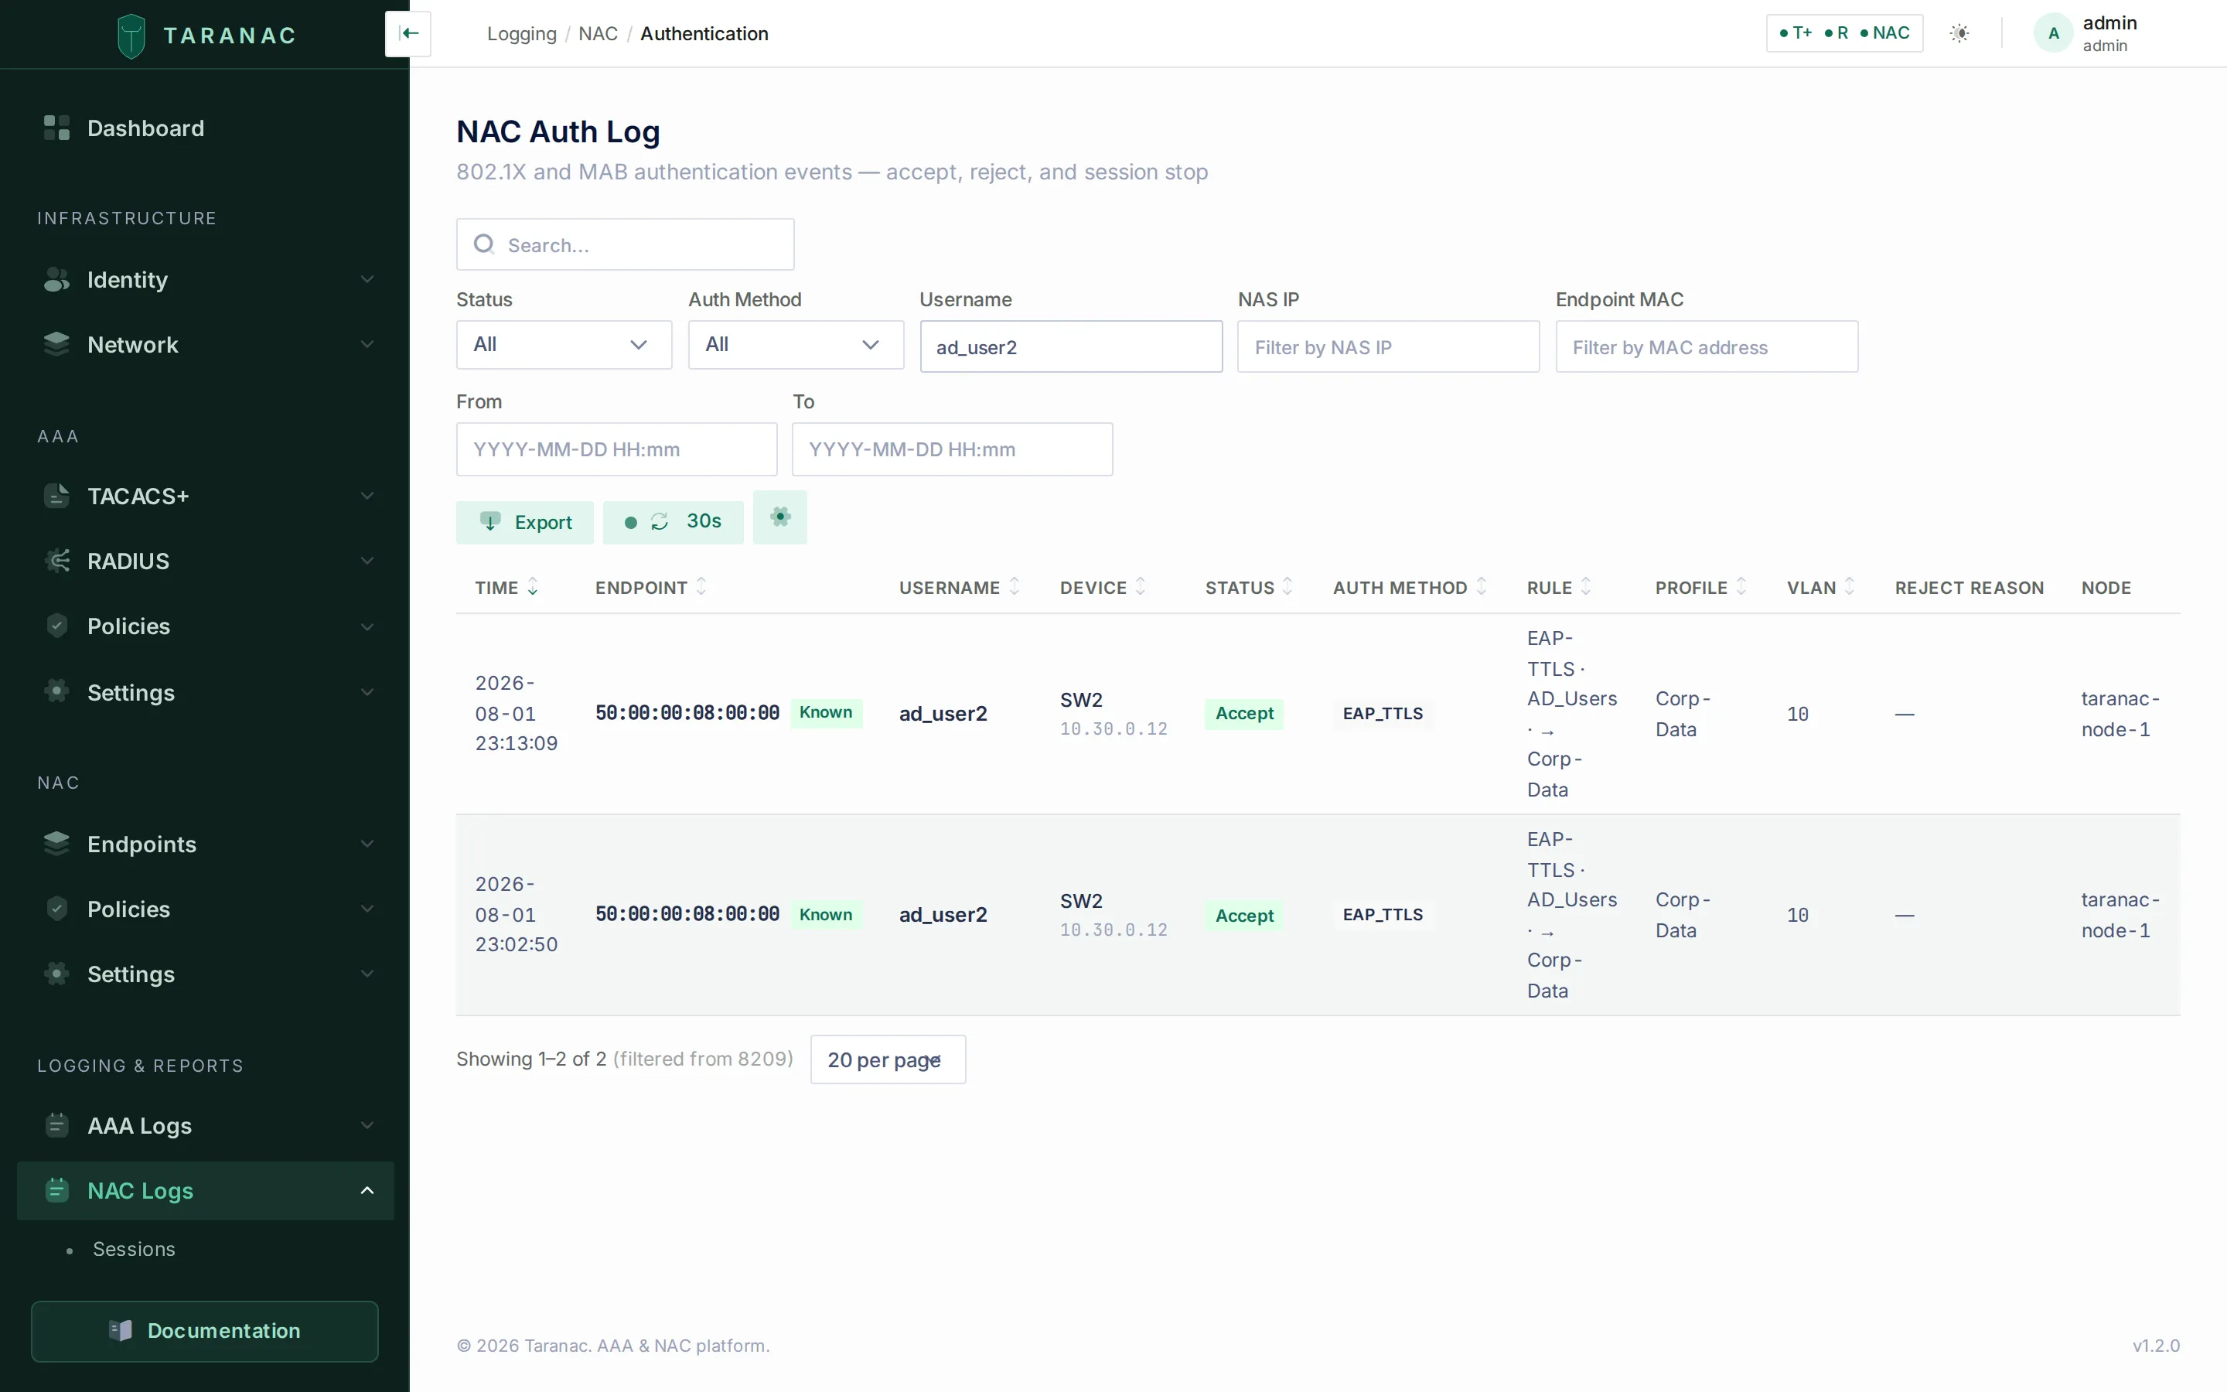The height and width of the screenshot is (1392, 2227).
Task: Click the NAC Policies shield icon
Action: pyautogui.click(x=56, y=909)
